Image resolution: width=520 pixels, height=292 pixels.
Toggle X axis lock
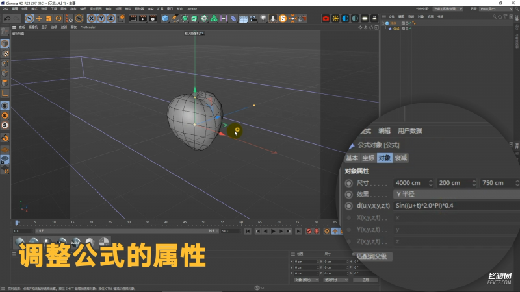click(92, 19)
